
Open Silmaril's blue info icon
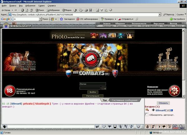tap(172, 110)
